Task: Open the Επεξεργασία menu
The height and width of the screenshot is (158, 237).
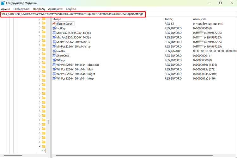Action: (x=21, y=9)
